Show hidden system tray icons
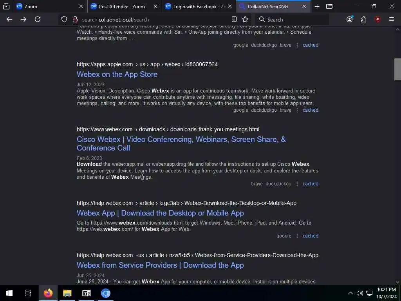Screen dimensions: 401x301 coord(350,293)
